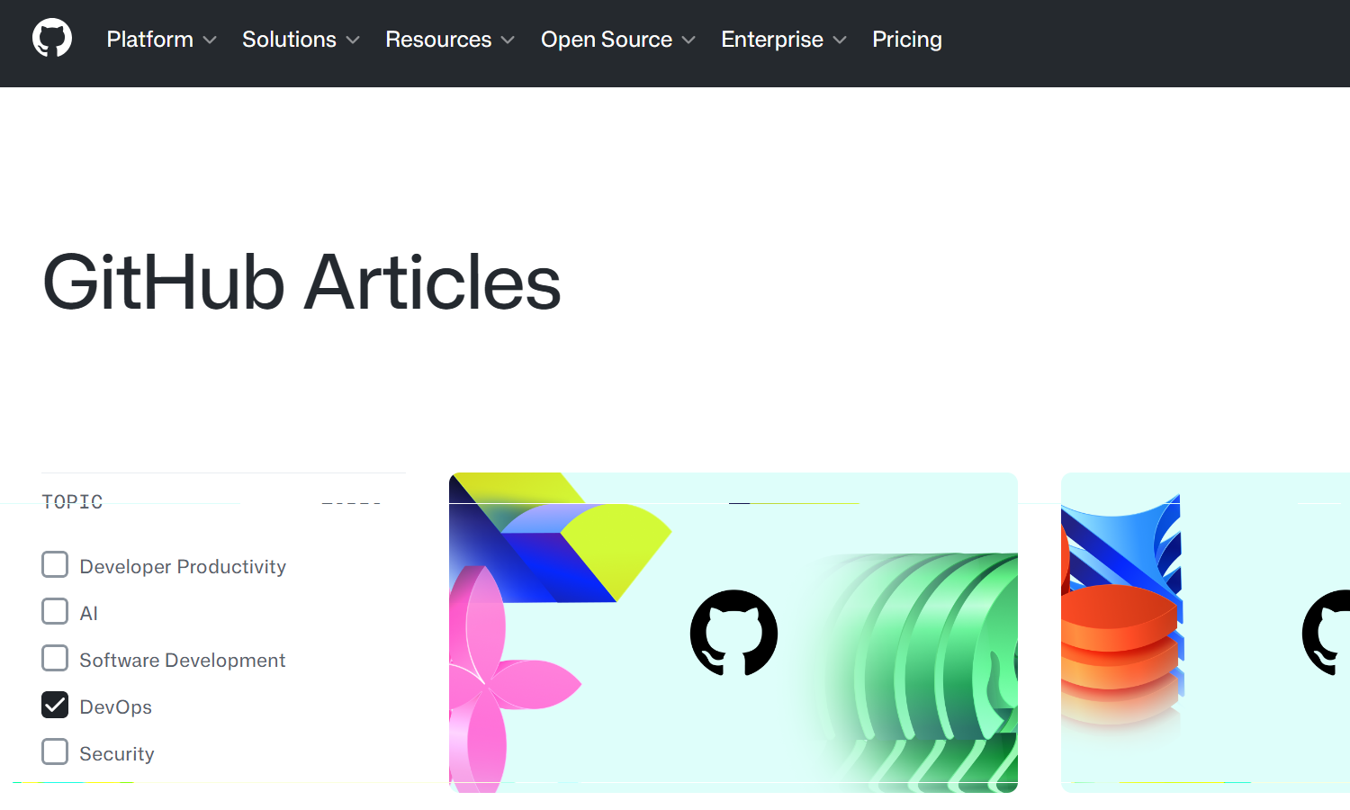1350x810 pixels.
Task: Tick the AI topic checkbox
Action: (55, 612)
